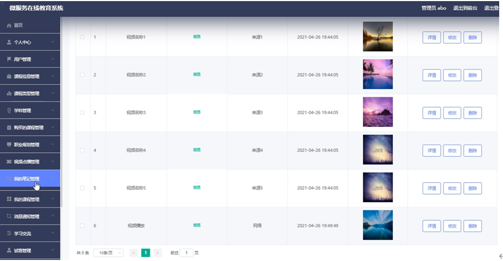Click the 来源2 cell

(257, 74)
